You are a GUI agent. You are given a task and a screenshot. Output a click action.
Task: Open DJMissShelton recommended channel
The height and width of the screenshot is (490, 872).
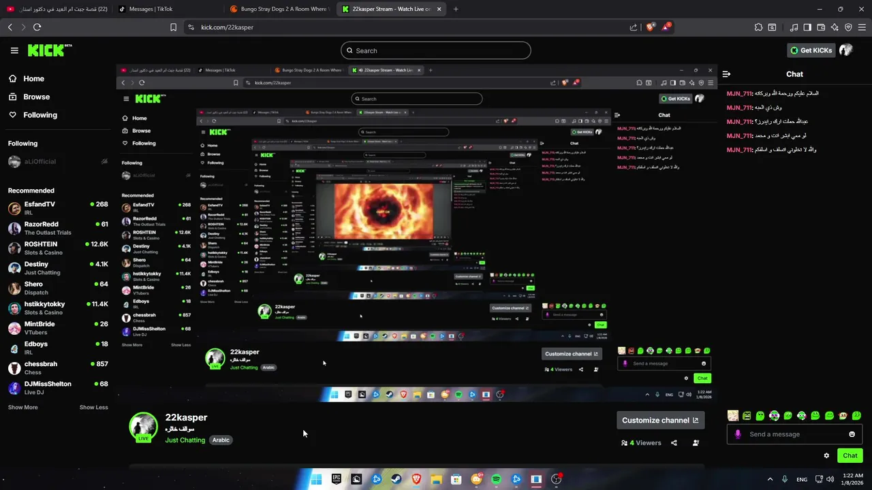point(58,388)
